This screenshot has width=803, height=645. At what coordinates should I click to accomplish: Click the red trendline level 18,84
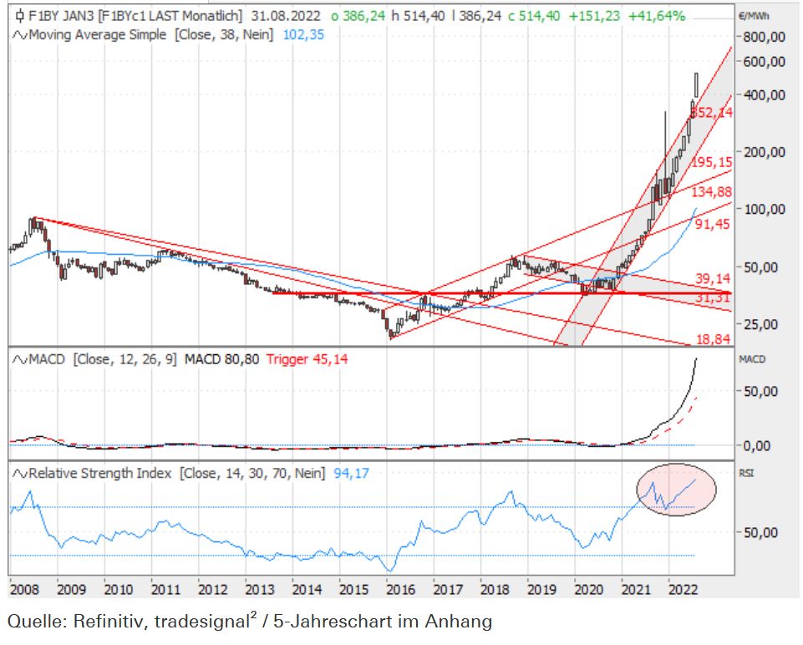(x=713, y=339)
